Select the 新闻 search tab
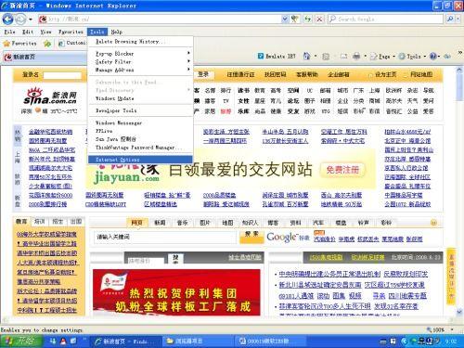This screenshot has width=464, height=348. pyautogui.click(x=160, y=223)
